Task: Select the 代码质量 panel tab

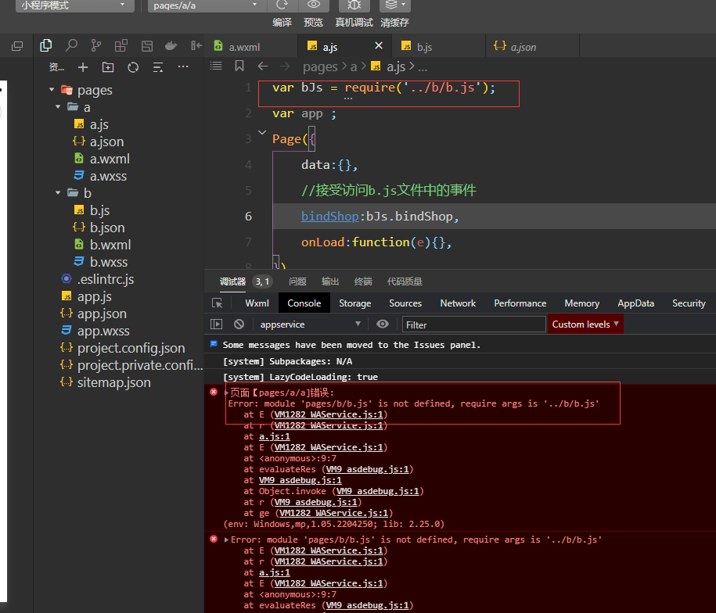Action: (405, 281)
